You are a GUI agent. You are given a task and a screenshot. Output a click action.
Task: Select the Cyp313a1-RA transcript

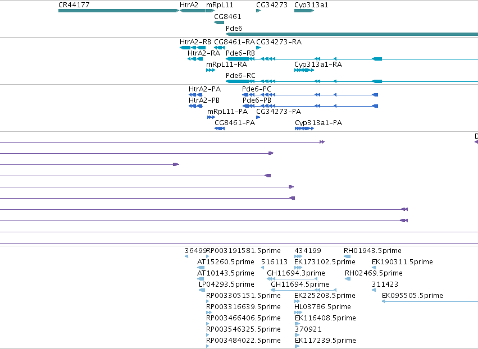304,70
